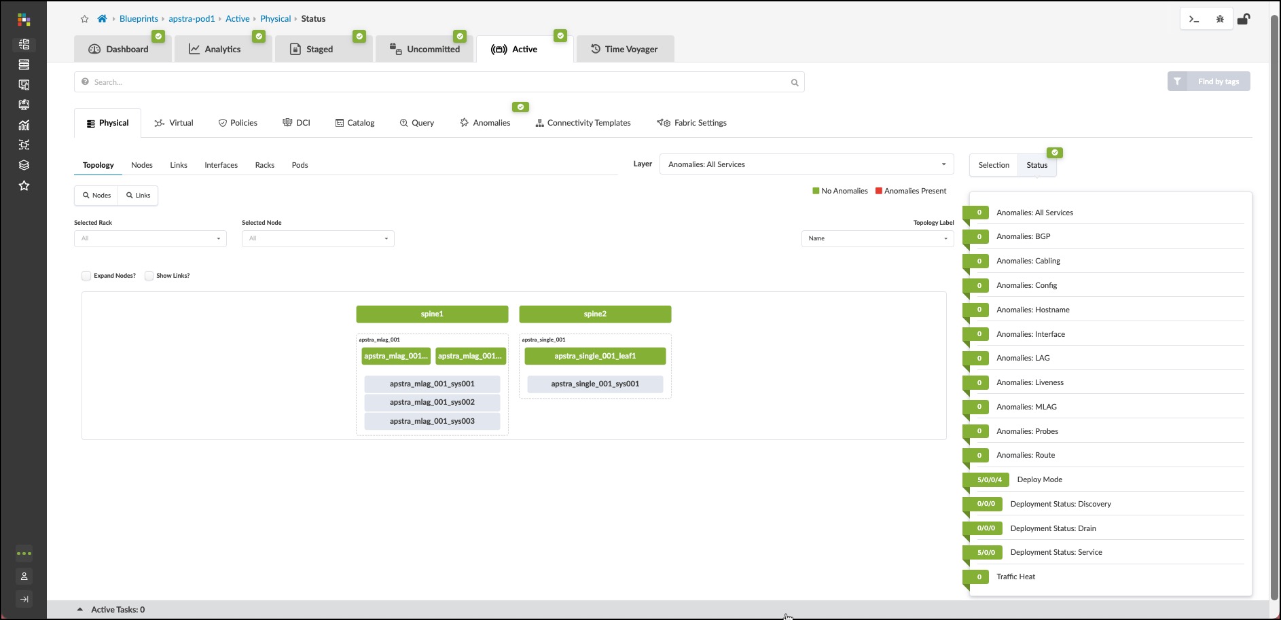This screenshot has height=620, width=1281.
Task: Click the Find by tags button
Action: tap(1209, 81)
